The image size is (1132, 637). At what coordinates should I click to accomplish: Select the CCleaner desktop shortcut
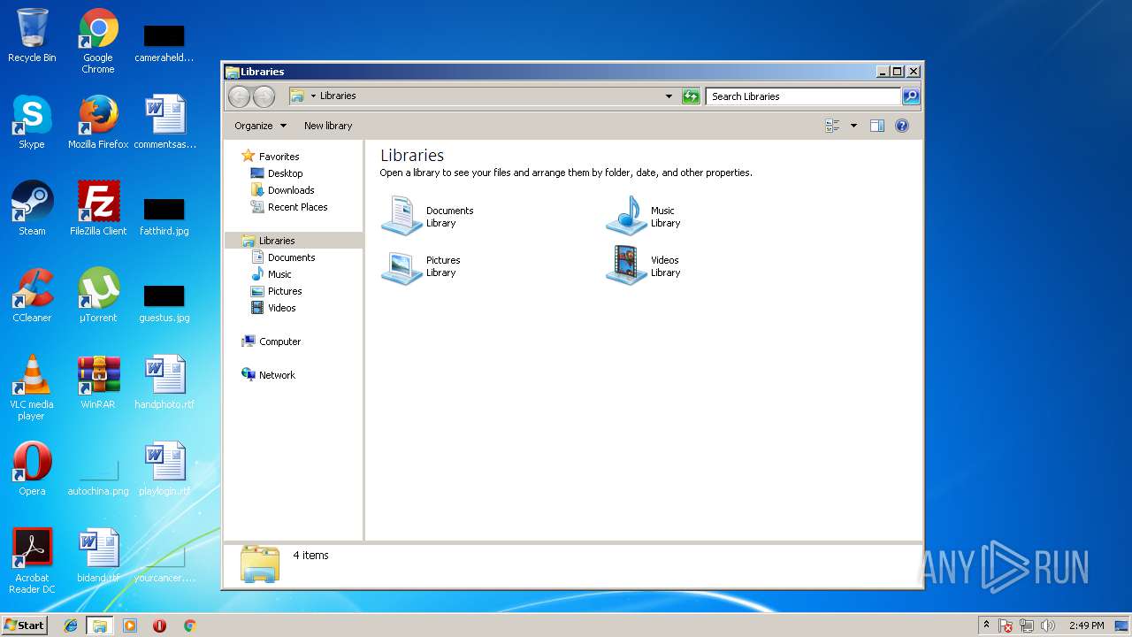click(32, 295)
